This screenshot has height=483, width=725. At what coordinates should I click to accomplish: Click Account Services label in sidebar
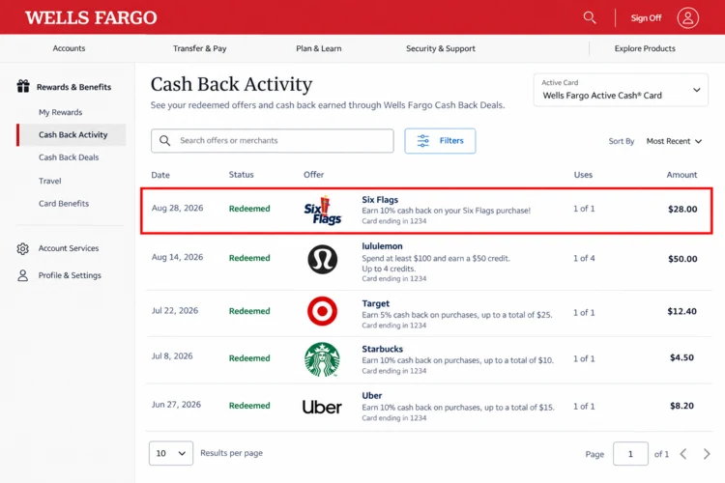tap(69, 248)
